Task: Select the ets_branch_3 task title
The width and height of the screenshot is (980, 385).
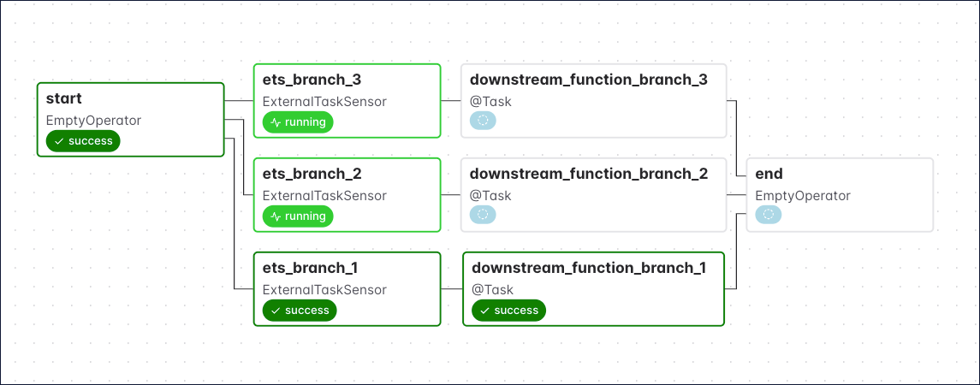Action: [x=312, y=80]
